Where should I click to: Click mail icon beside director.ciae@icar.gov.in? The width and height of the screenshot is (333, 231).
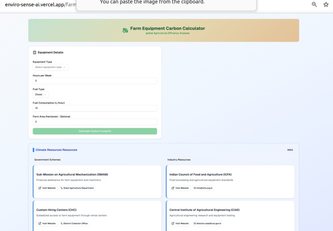coord(195,223)
